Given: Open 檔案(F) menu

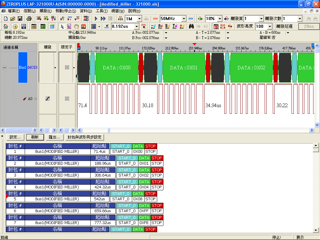Looking at the screenshot, I should tap(14, 11).
